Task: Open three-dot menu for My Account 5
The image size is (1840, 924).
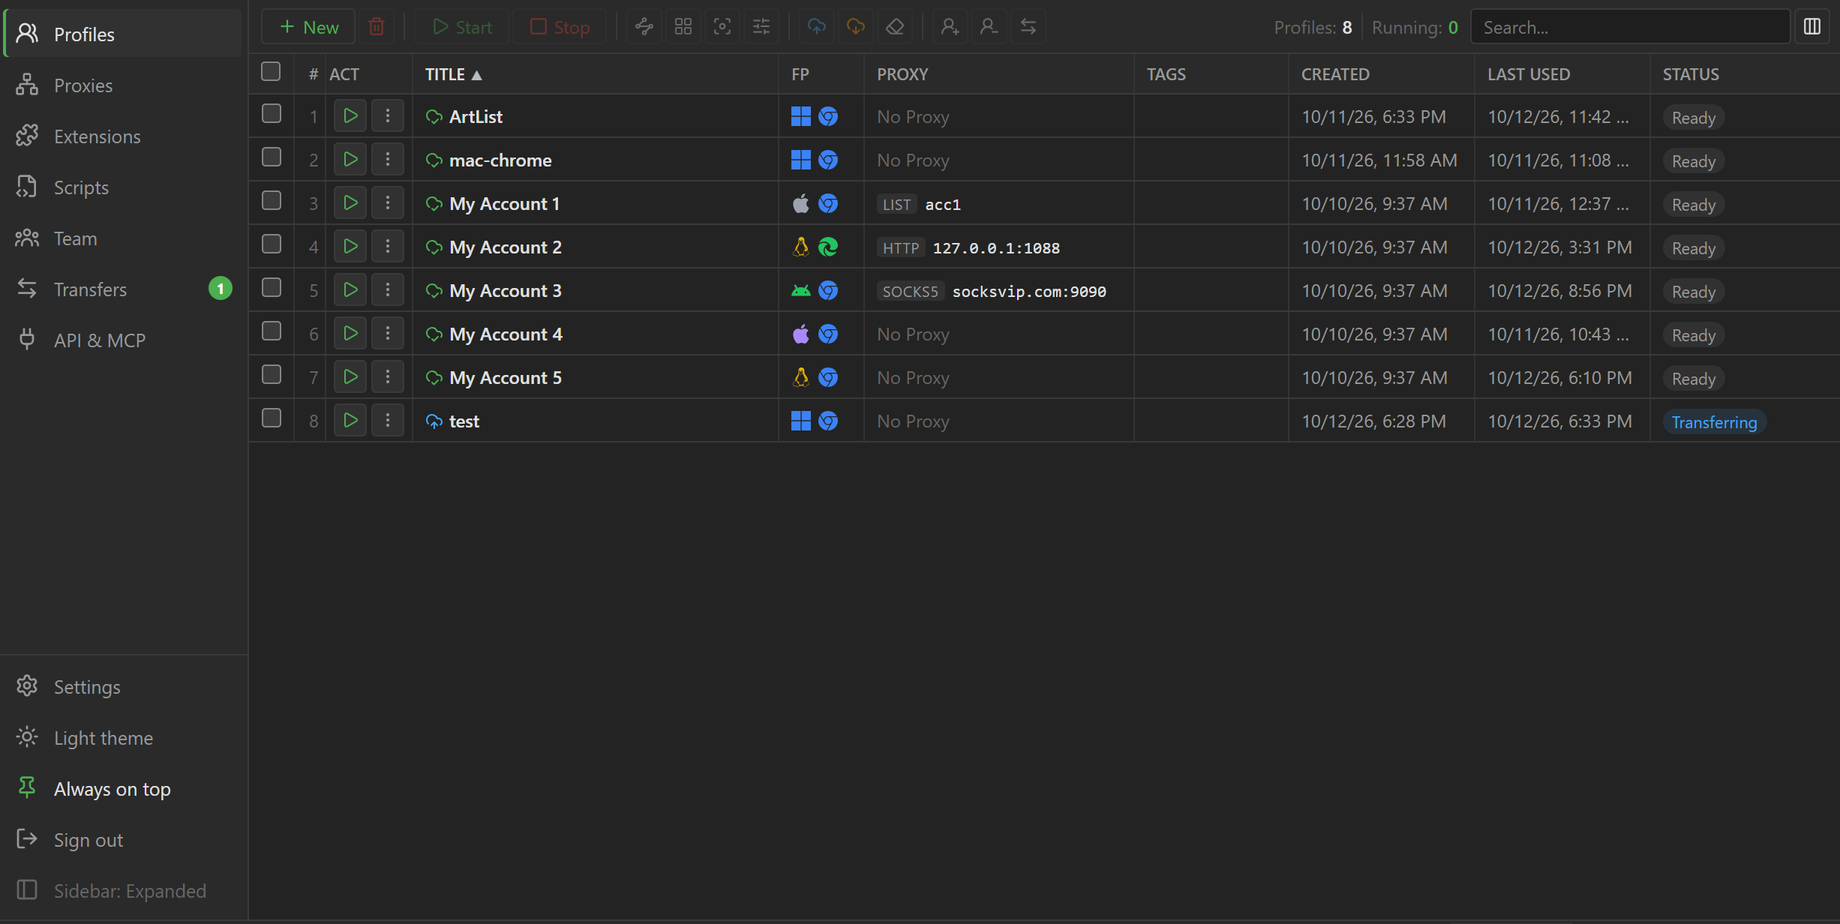Action: [x=388, y=377]
